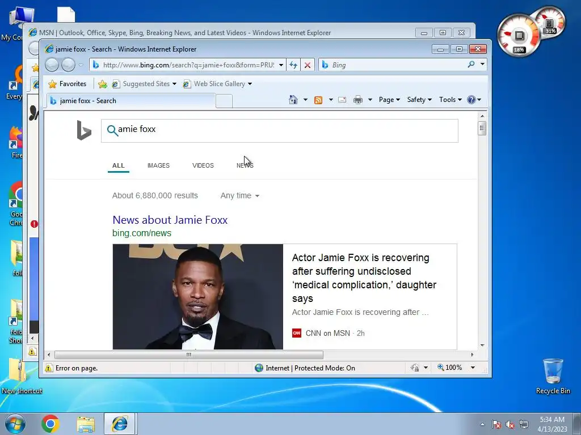The height and width of the screenshot is (435, 581).
Task: Expand the zoom level dropdown arrow
Action: click(473, 368)
